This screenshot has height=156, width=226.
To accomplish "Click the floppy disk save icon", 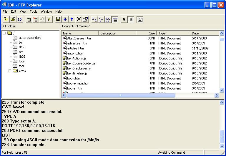I will pos(58,19).
